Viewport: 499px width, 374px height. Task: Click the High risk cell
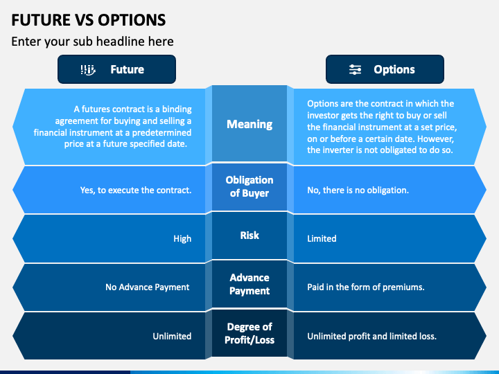point(182,238)
